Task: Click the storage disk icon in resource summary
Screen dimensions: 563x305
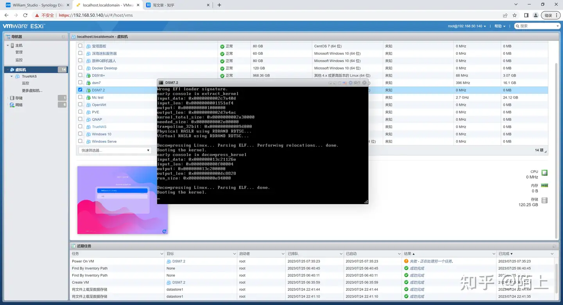Action: point(544,200)
